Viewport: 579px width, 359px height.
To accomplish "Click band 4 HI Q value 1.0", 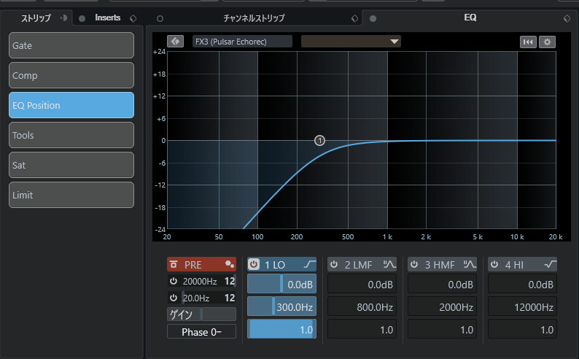I will coord(523,330).
